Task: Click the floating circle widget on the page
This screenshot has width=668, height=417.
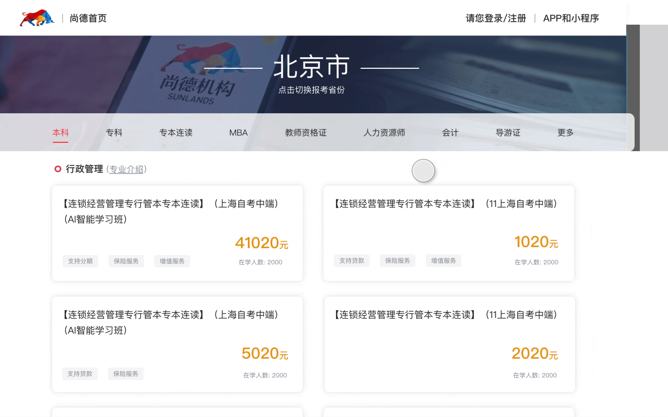Action: 423,171
